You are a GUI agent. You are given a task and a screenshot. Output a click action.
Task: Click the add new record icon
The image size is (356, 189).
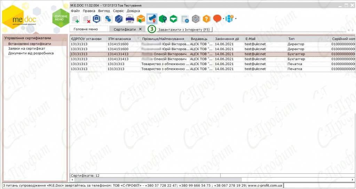75,19
